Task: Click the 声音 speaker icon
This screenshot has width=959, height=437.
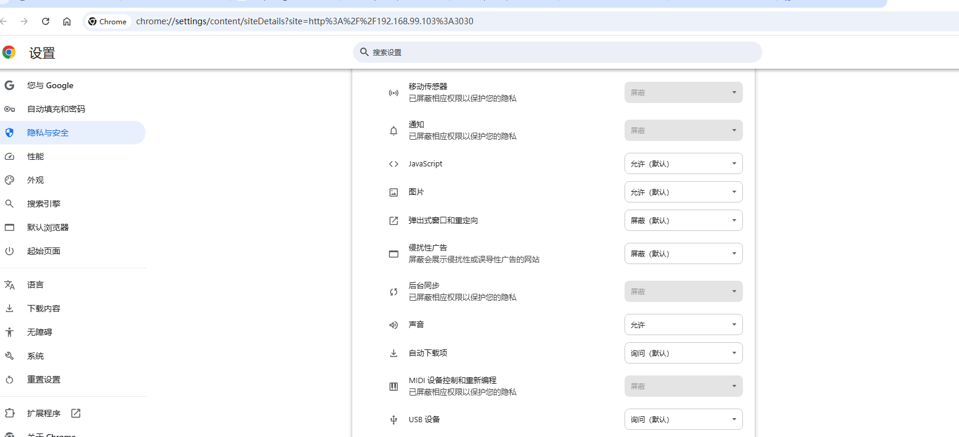Action: (x=394, y=325)
